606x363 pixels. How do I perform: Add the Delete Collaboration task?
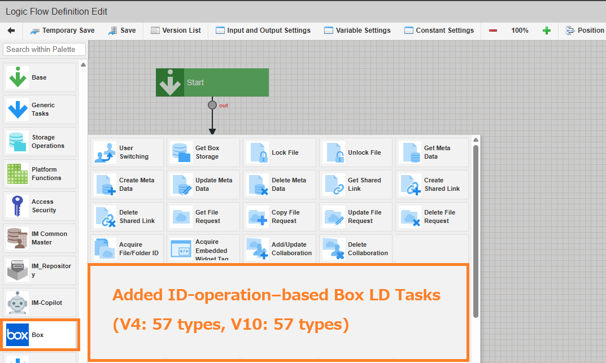[x=356, y=249]
